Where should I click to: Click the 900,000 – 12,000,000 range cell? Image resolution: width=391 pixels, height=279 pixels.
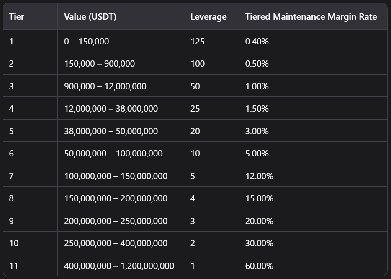pos(105,86)
